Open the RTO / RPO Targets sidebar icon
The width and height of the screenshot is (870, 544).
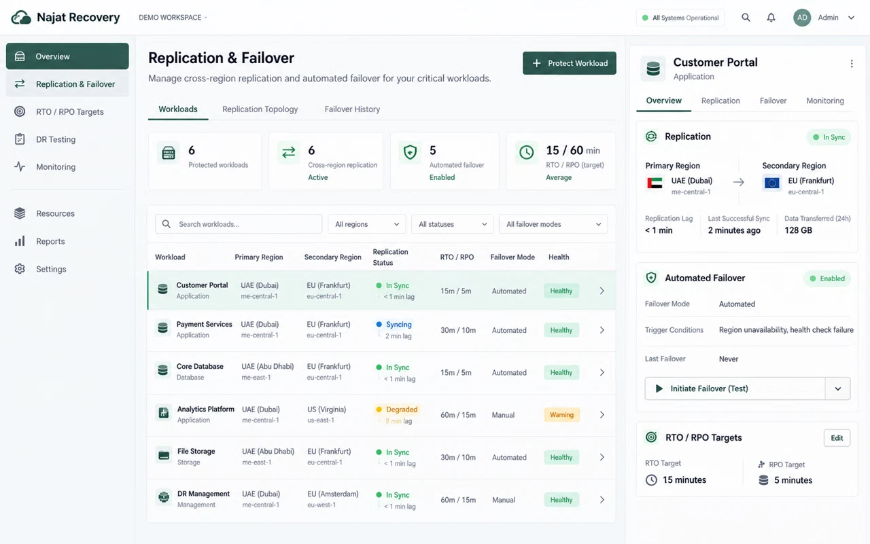[20, 111]
